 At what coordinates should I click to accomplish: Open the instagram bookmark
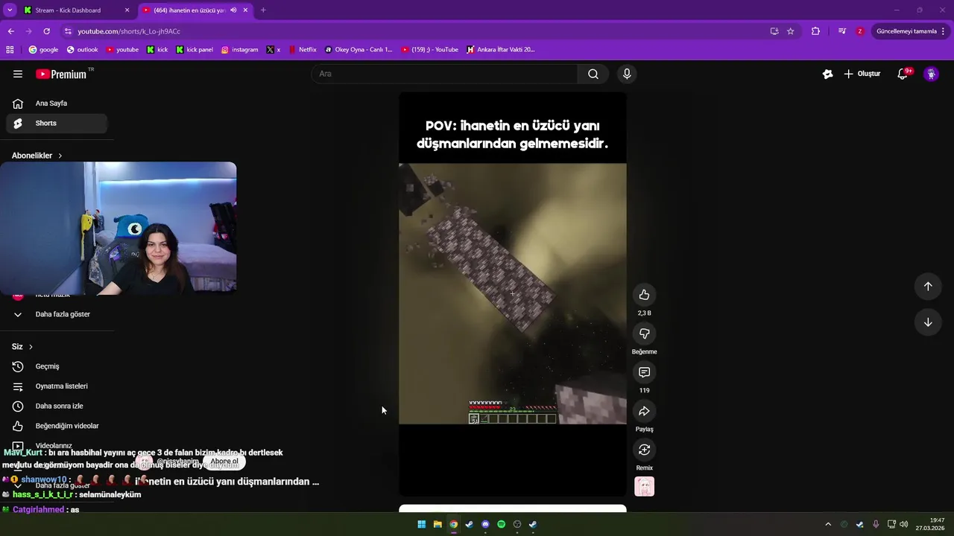239,50
